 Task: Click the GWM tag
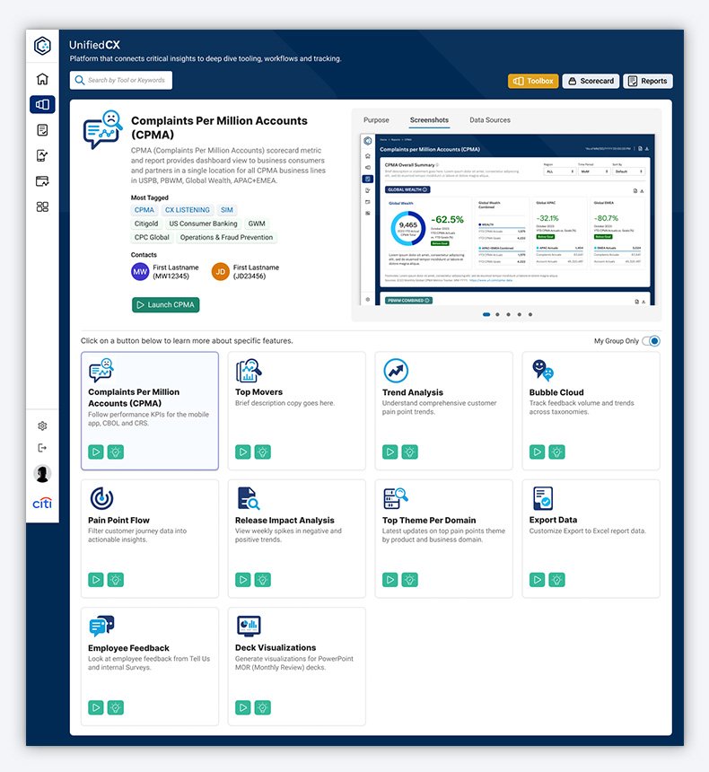(257, 224)
